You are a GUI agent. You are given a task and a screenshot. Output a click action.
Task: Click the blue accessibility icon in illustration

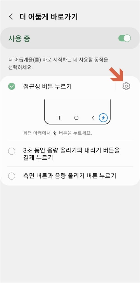click(x=103, y=118)
